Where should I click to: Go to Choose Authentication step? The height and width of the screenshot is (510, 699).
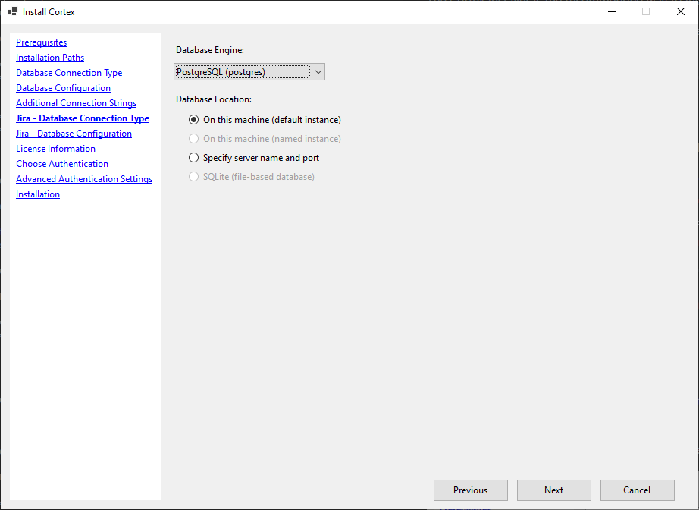[x=61, y=163]
